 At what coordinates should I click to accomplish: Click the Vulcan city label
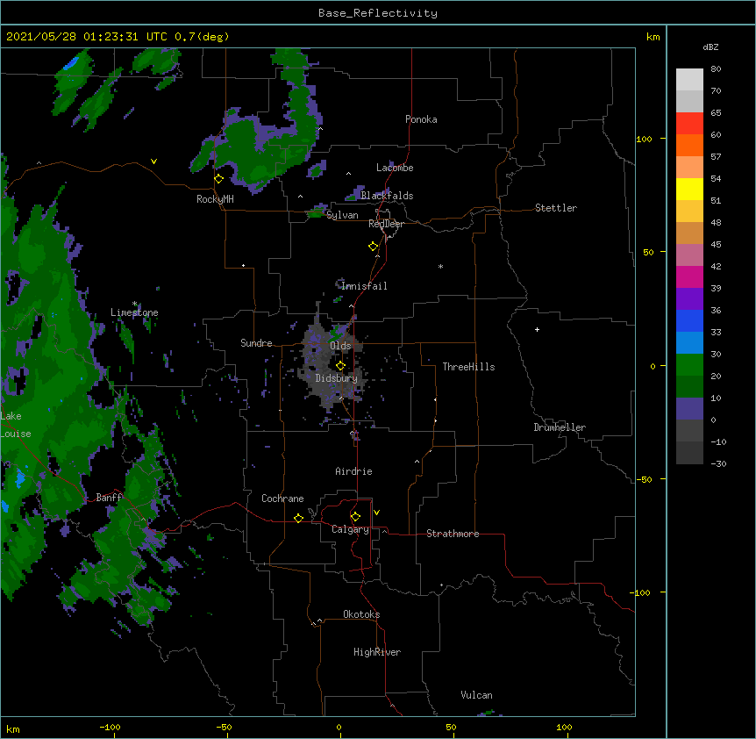pyautogui.click(x=476, y=695)
